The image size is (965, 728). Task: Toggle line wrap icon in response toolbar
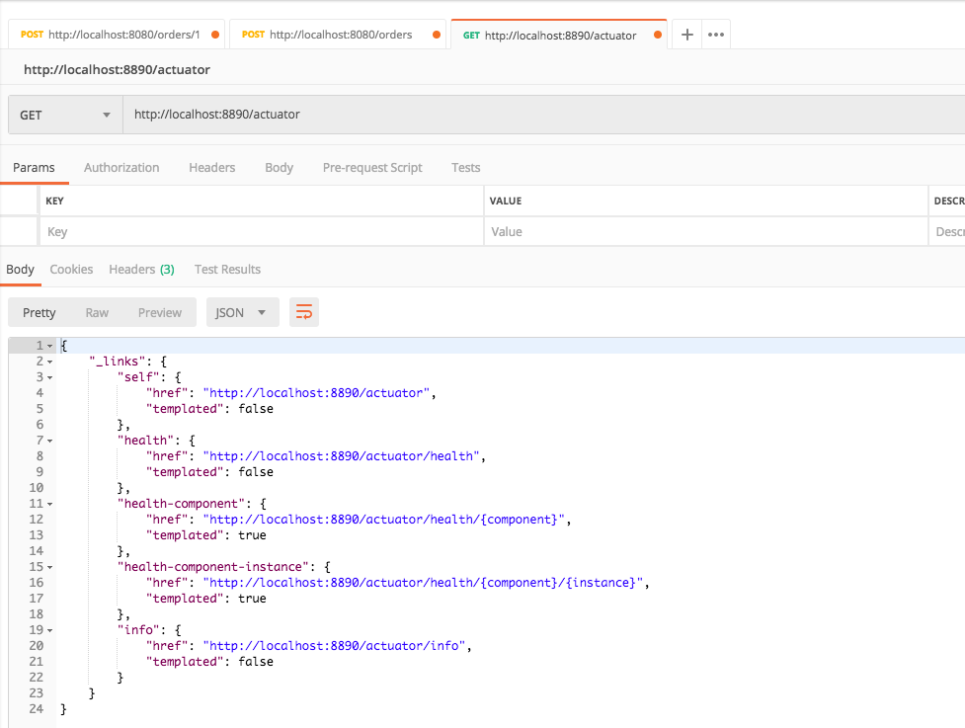(x=304, y=312)
